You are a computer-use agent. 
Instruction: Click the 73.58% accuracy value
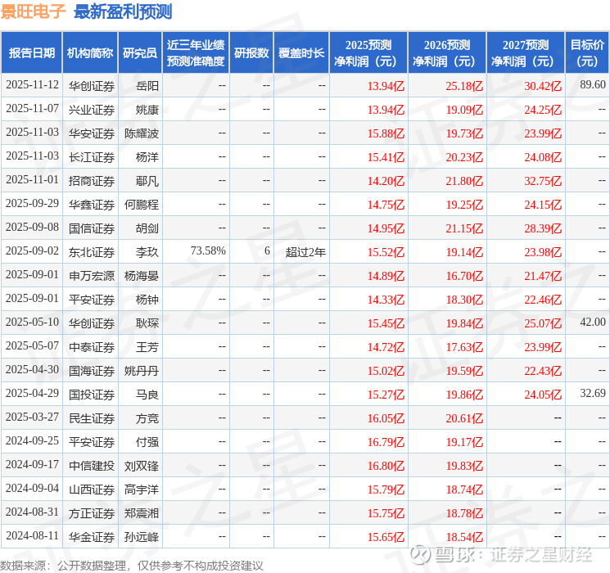[x=208, y=251]
